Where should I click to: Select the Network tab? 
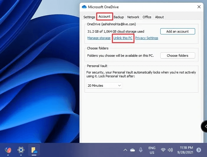click(x=133, y=17)
